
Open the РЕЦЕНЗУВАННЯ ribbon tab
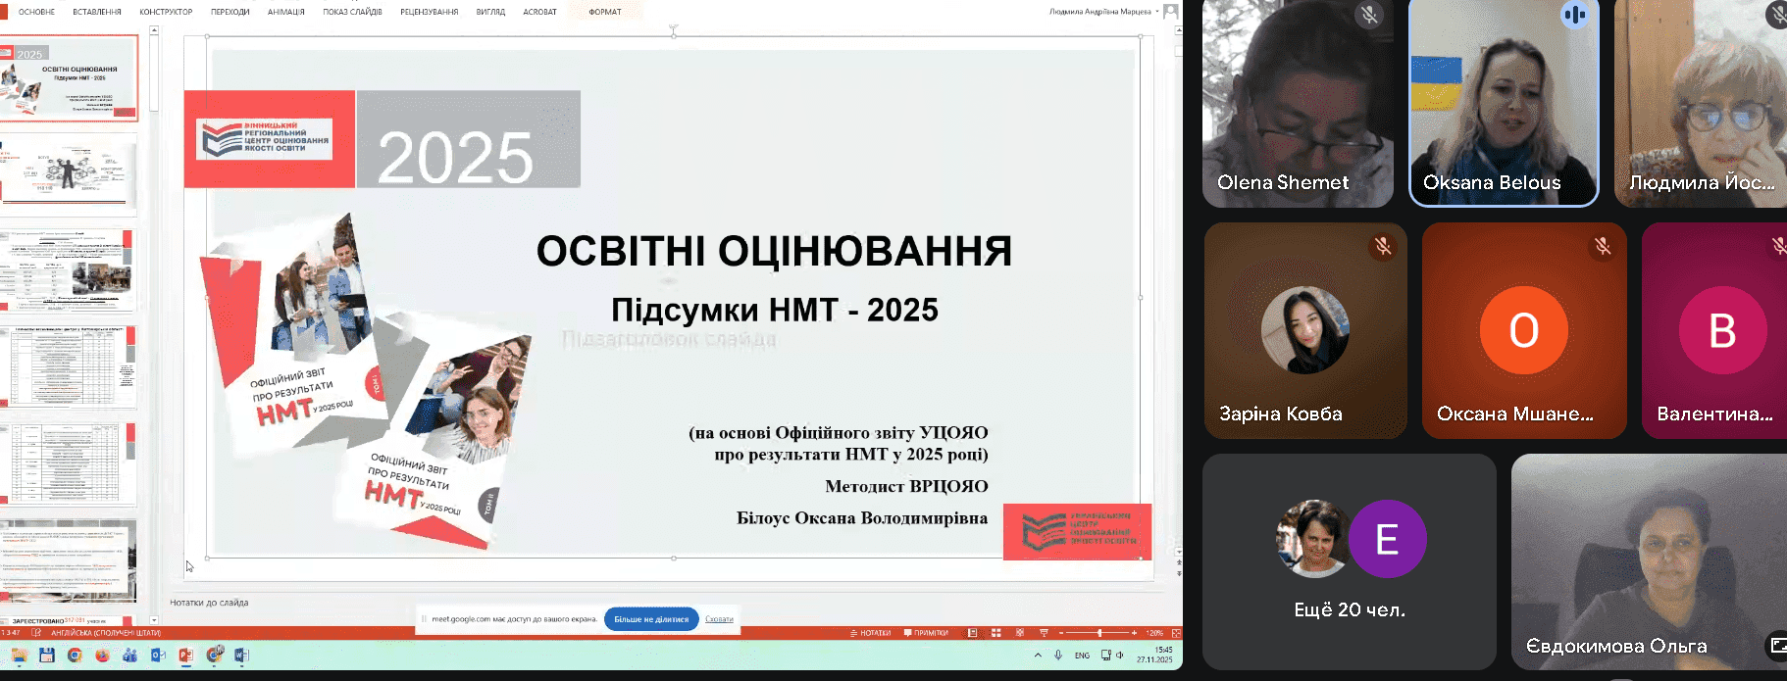pyautogui.click(x=430, y=12)
